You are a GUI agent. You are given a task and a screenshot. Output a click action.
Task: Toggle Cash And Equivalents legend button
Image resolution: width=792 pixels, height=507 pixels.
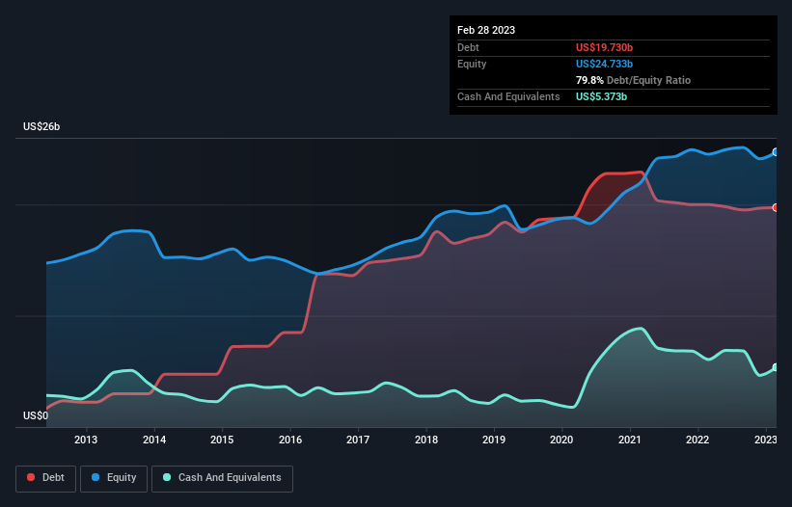pos(222,478)
